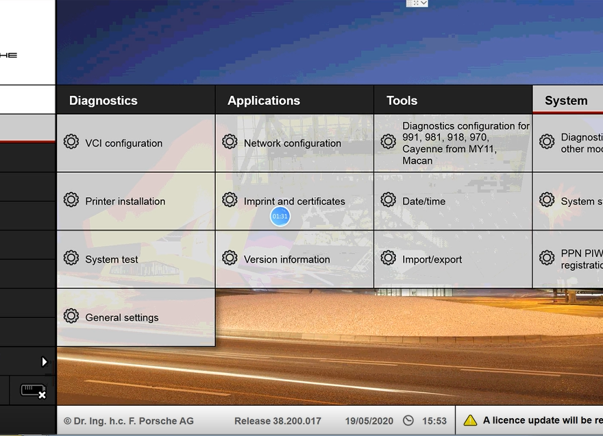Open Import/export tile
The image size is (603, 436).
tap(453, 259)
